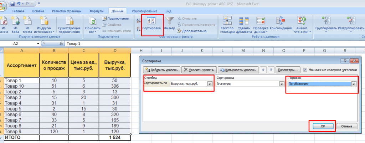Click the Отмена button
The image size is (365, 143).
click(346, 126)
